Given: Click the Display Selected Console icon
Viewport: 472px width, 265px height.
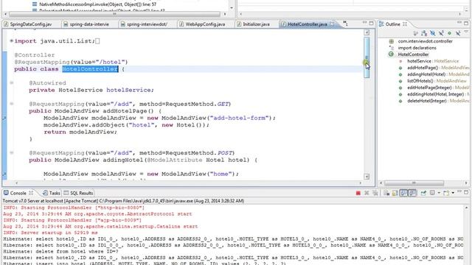Looking at the screenshot, I should (432, 193).
